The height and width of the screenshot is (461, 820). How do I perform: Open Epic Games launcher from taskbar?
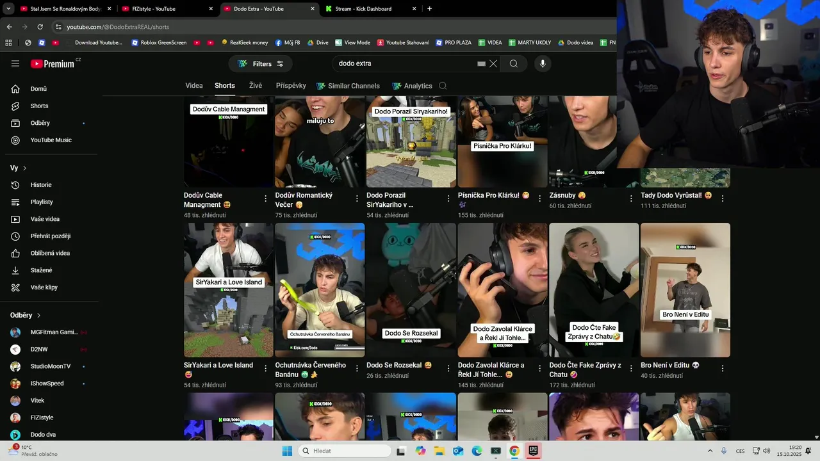tap(533, 451)
